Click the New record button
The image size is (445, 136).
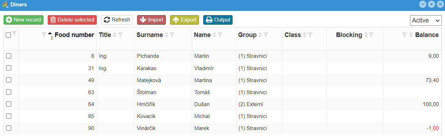click(23, 20)
